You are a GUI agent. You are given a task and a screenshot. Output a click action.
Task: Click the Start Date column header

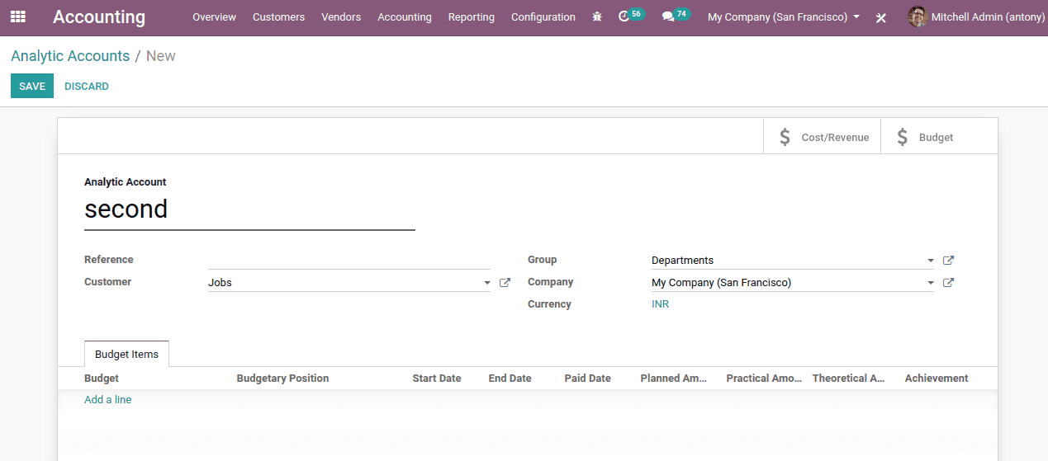(437, 379)
